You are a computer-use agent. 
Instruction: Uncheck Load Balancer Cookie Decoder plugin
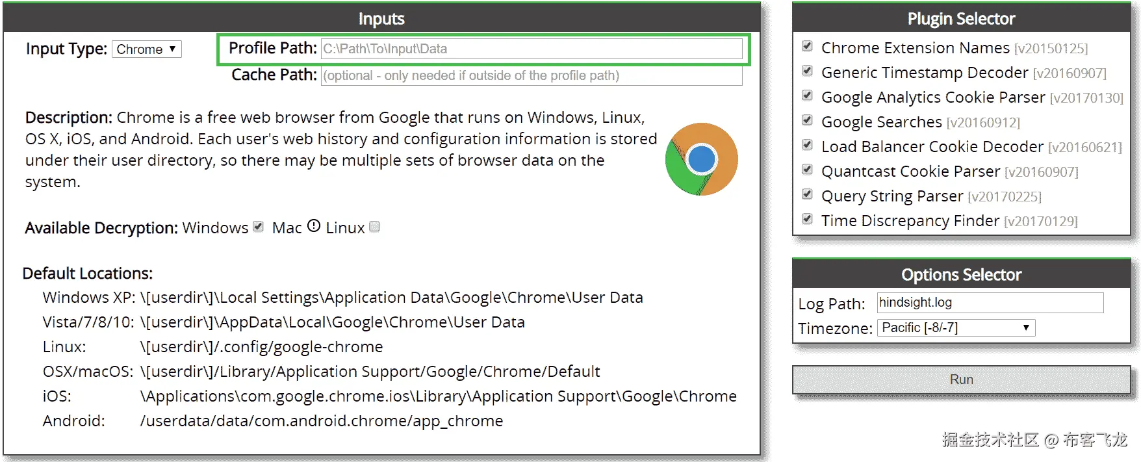point(807,145)
